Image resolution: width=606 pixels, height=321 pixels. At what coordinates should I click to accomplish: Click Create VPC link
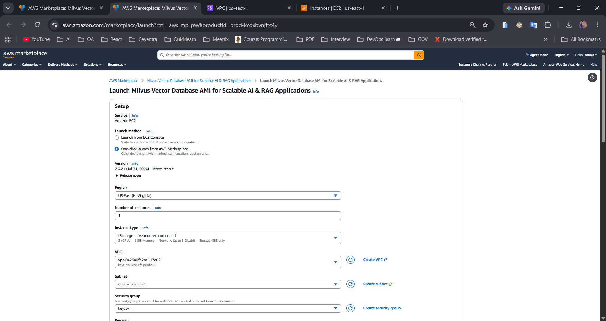pos(375,260)
